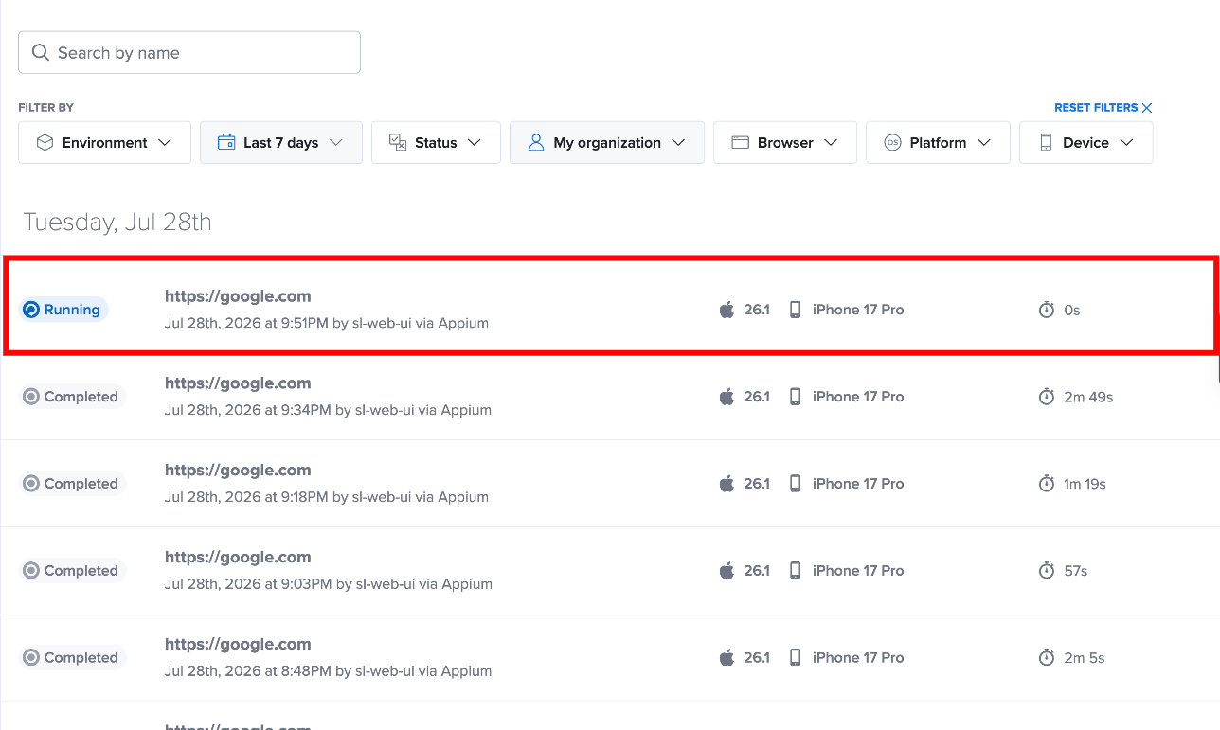Click the "Jul 28th, 2026 at 9:34PM" subtitle text
Image resolution: width=1220 pixels, height=730 pixels.
[248, 410]
